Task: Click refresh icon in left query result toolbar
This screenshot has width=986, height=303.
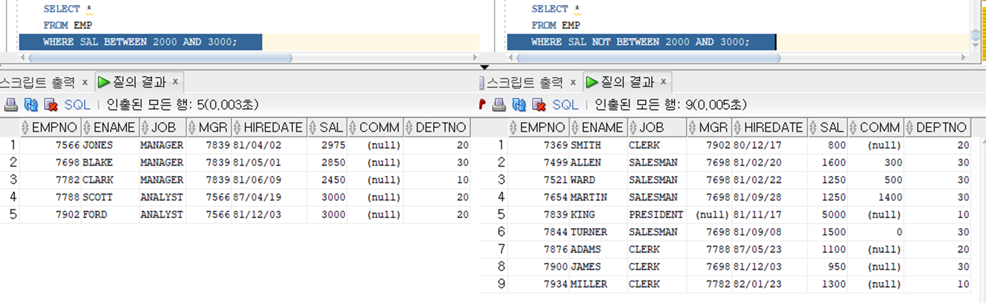Action: coord(31,104)
